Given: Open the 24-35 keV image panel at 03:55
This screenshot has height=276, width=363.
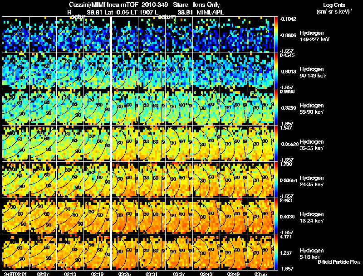Looking at the screenshot, I should [x=260, y=180].
